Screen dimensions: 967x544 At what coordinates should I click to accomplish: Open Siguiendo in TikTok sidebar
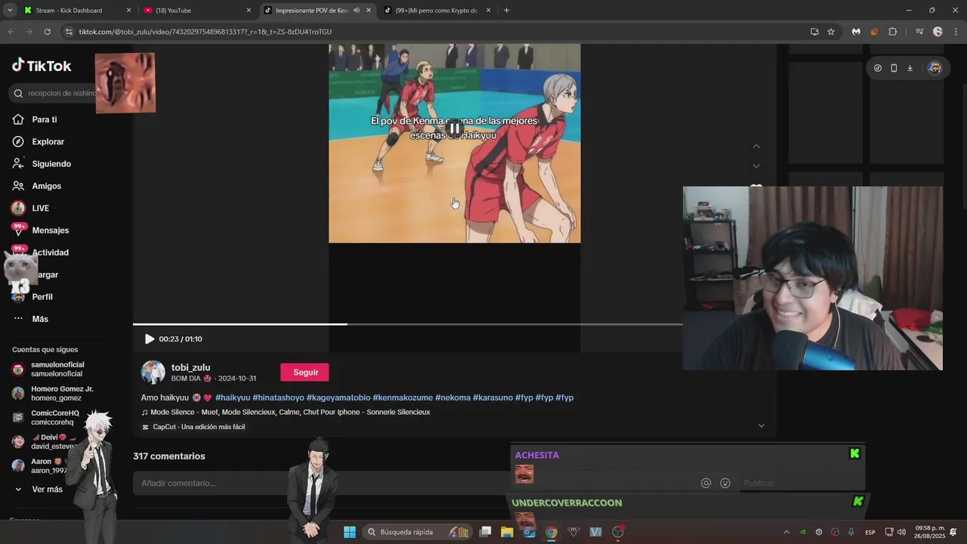click(51, 164)
